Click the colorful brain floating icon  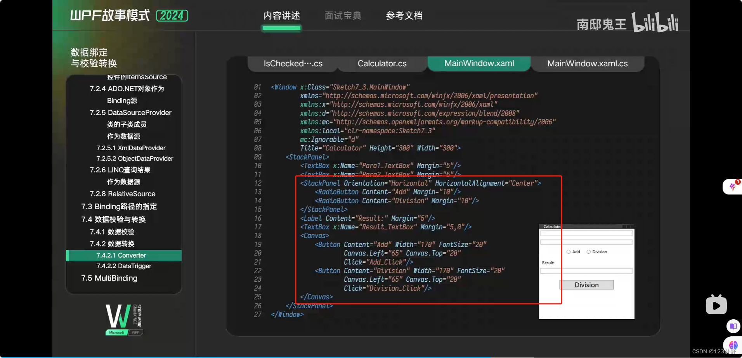[733, 345]
